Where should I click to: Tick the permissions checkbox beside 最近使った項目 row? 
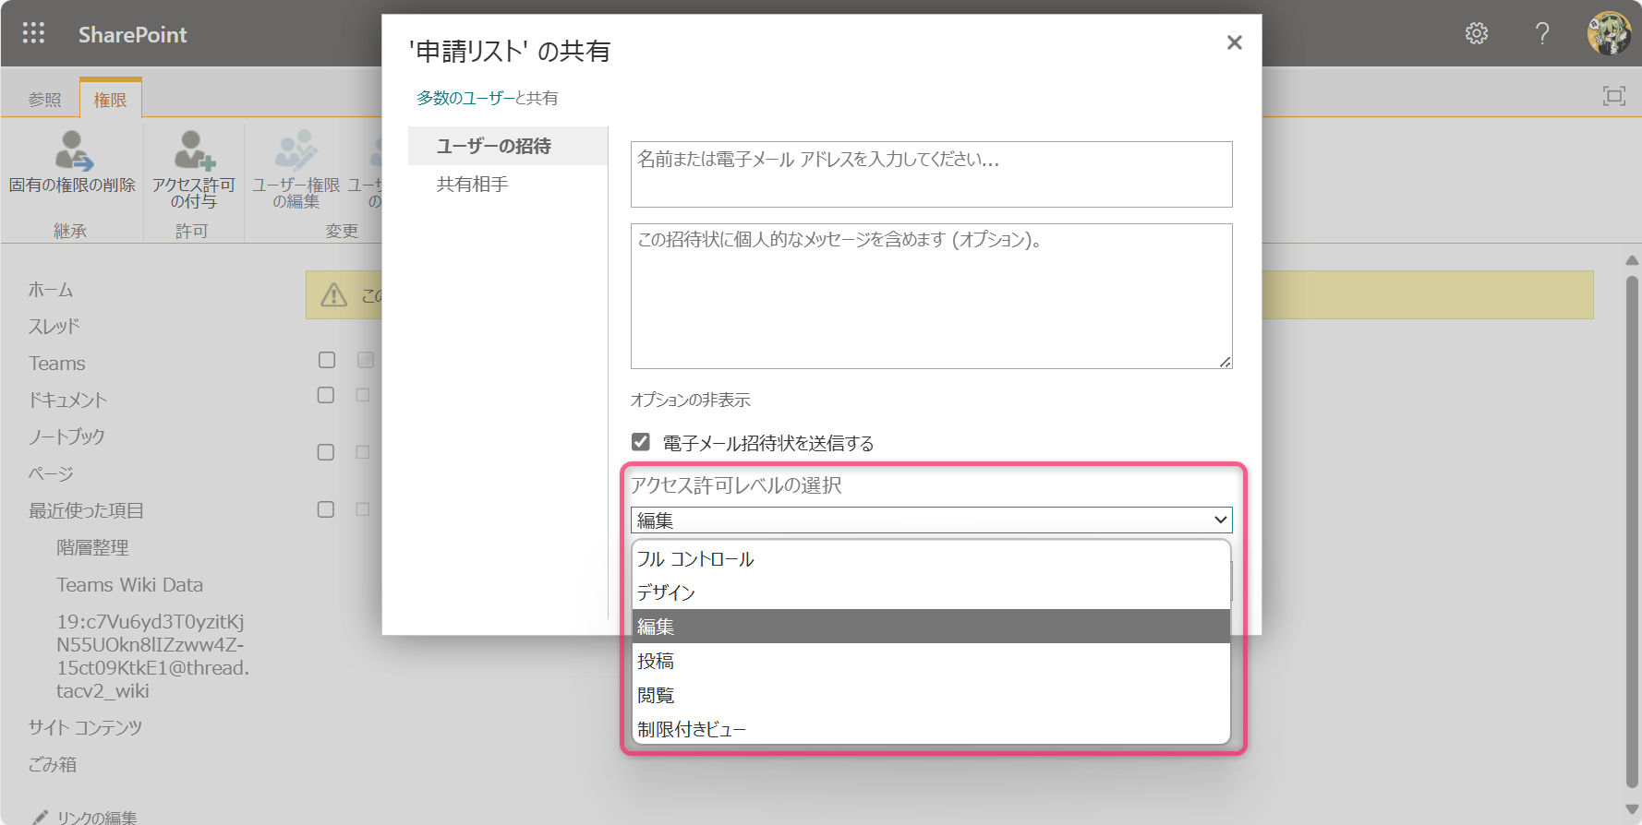pos(326,509)
